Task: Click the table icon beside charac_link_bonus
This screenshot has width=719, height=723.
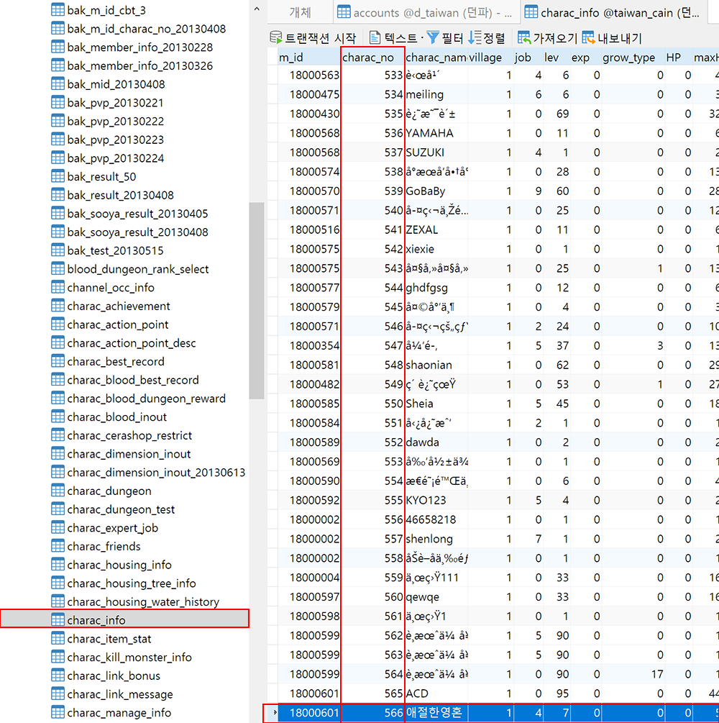Action: (x=58, y=676)
